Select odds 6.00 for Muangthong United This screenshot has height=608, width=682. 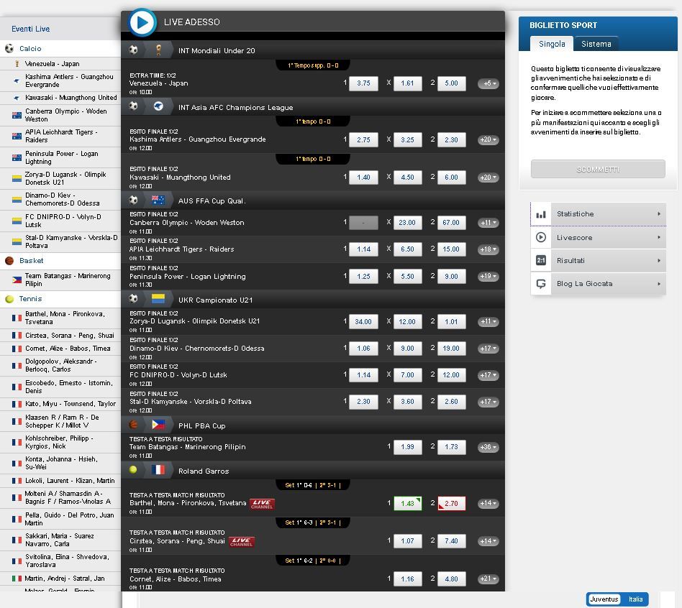452,178
